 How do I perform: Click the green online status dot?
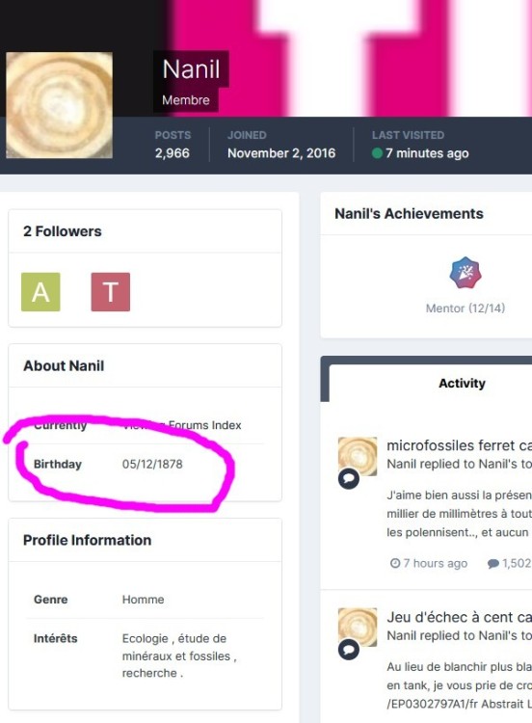pos(377,153)
